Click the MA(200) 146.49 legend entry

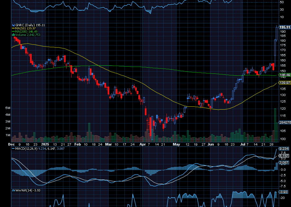[x=26, y=32]
